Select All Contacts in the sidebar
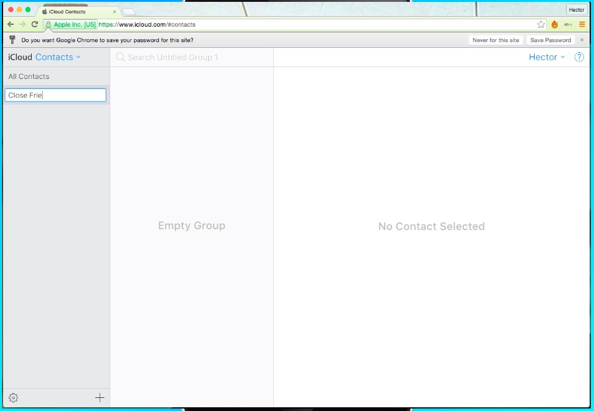This screenshot has height=411, width=594. (x=57, y=76)
